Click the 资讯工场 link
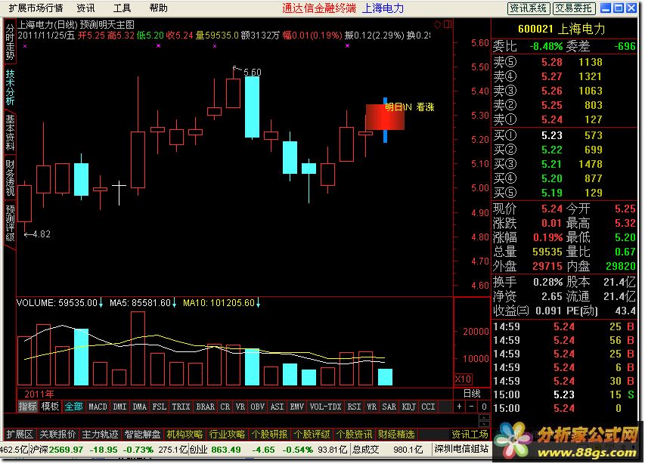The width and height of the screenshot is (645, 464). pos(470,434)
